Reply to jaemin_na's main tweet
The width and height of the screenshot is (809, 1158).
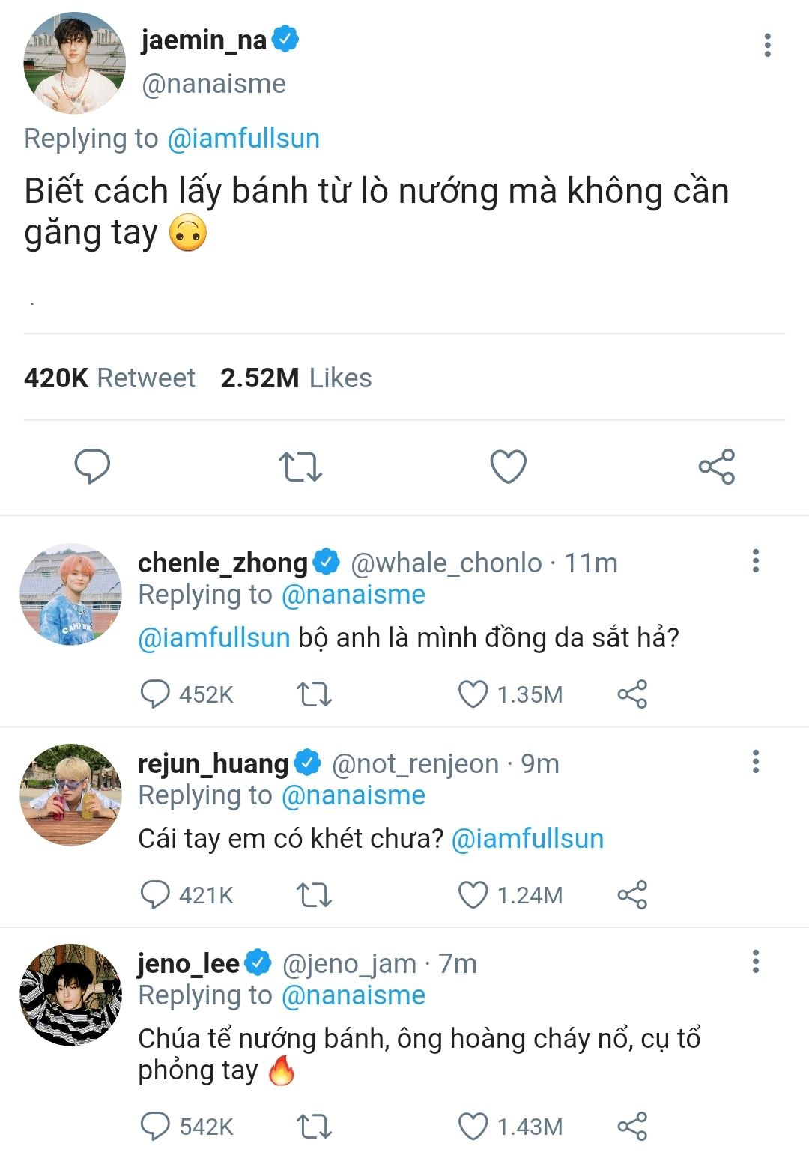92,467
